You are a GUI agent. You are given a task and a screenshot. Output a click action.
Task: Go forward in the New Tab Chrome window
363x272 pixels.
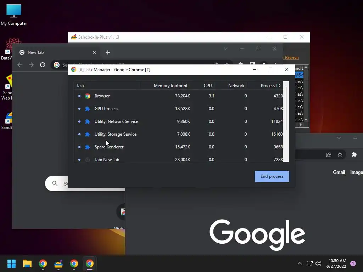point(31,65)
